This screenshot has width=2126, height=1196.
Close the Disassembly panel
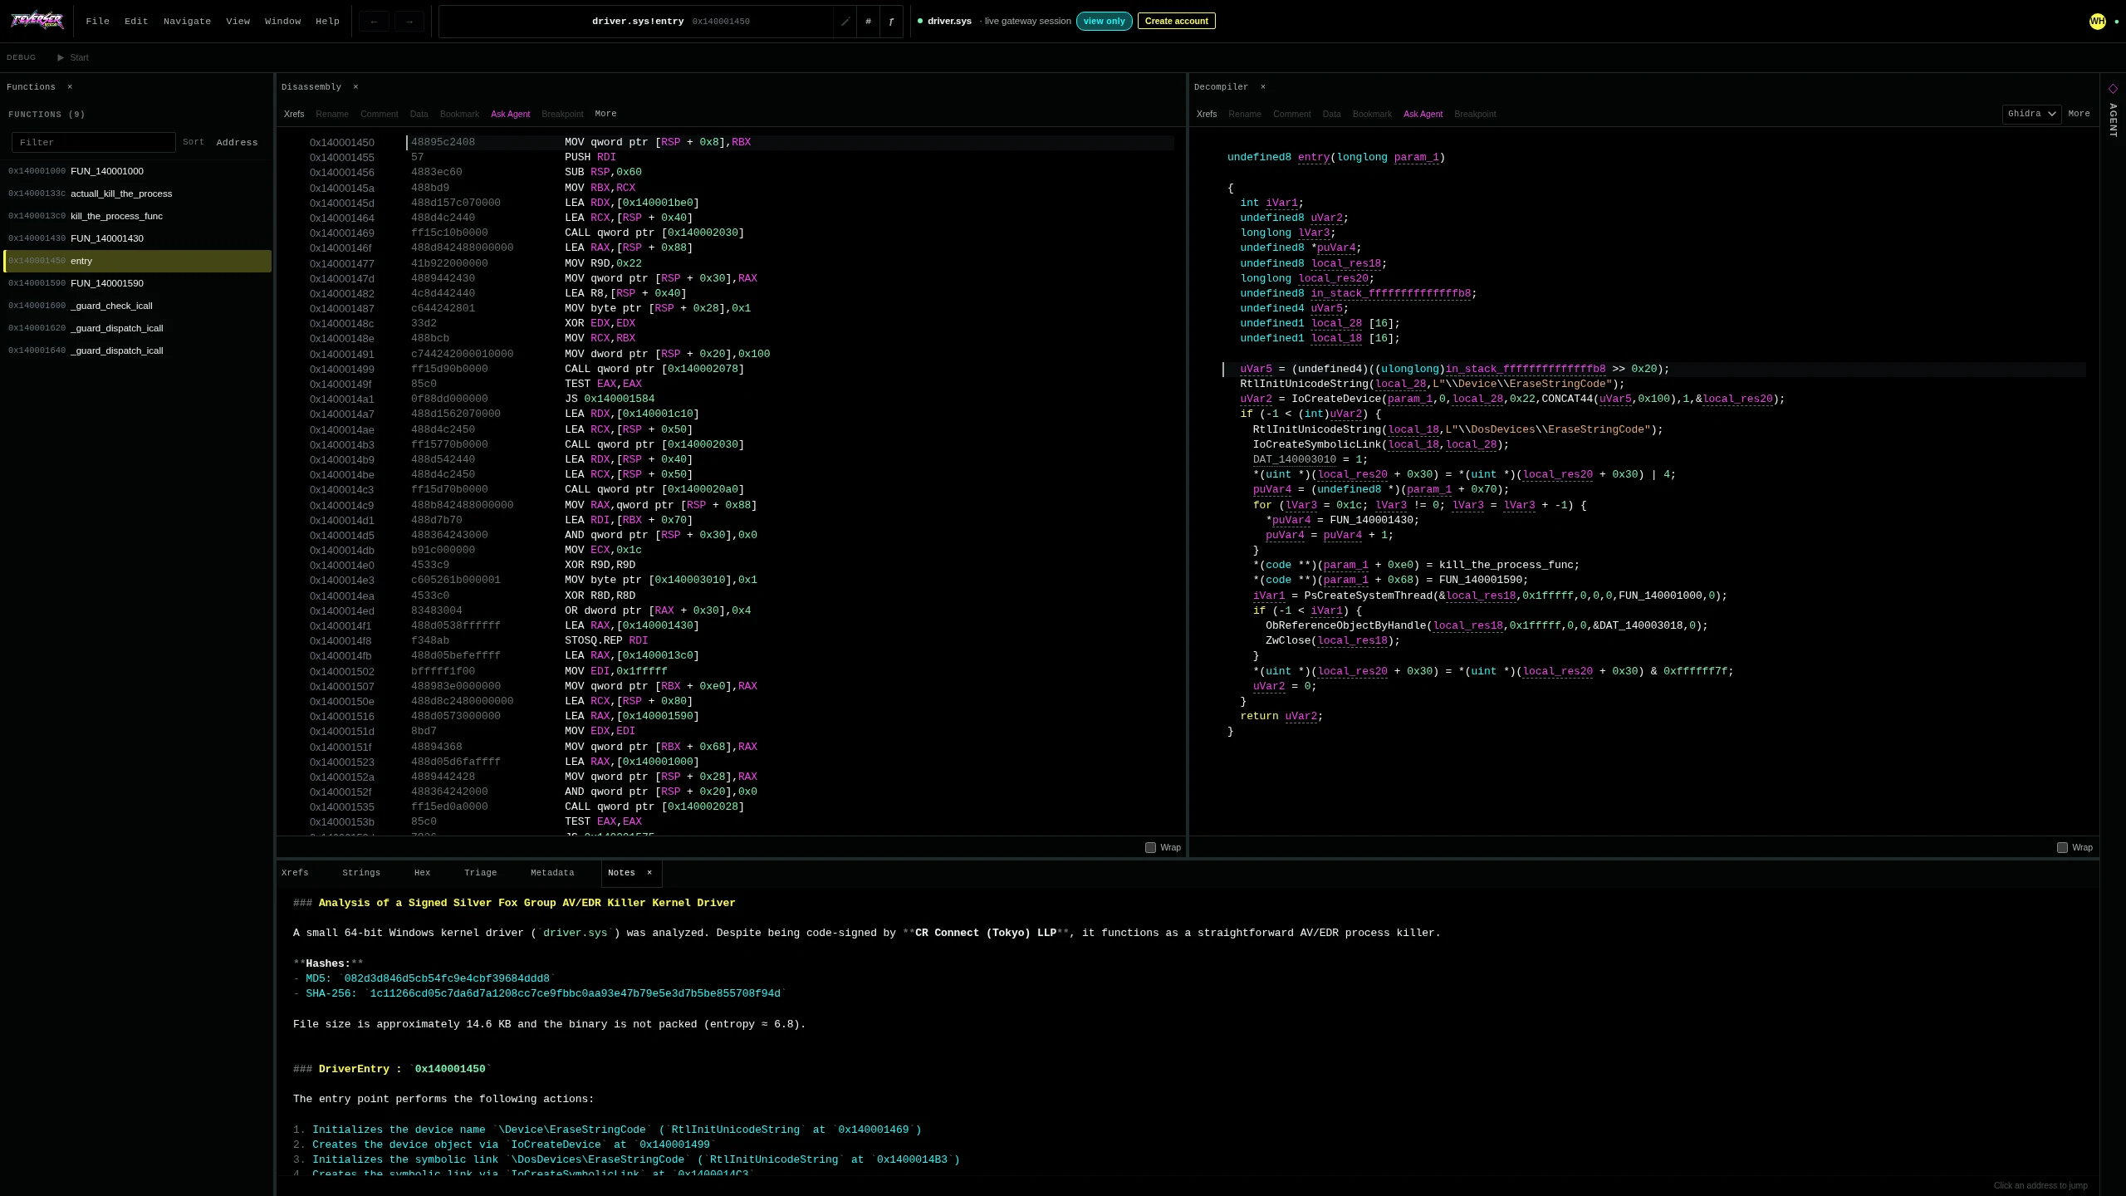tap(355, 86)
